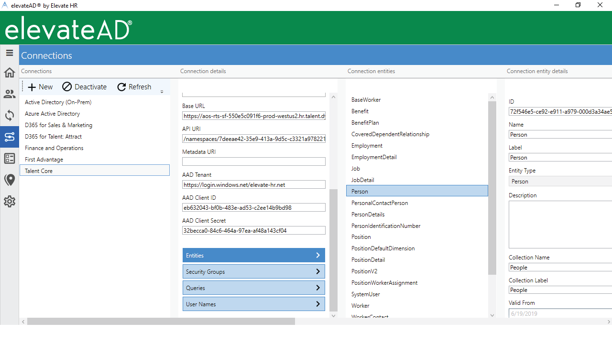Viewport: 612px width, 344px height.
Task: Select Position entity
Action: pyautogui.click(x=417, y=237)
